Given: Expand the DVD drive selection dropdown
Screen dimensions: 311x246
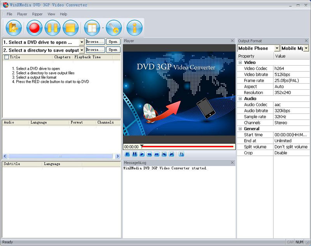Looking at the screenshot, I should pos(82,42).
